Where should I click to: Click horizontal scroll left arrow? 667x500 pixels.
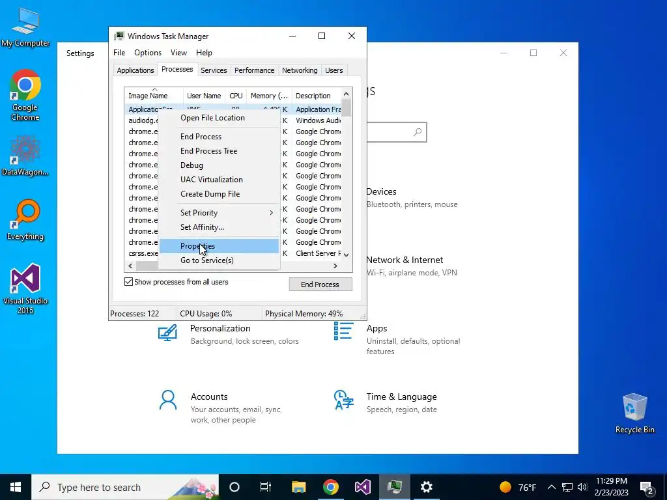[130, 266]
